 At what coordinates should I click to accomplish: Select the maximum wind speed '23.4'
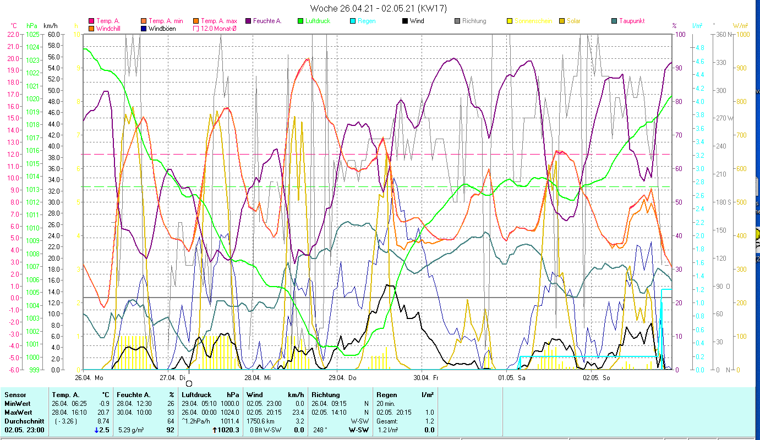298,413
